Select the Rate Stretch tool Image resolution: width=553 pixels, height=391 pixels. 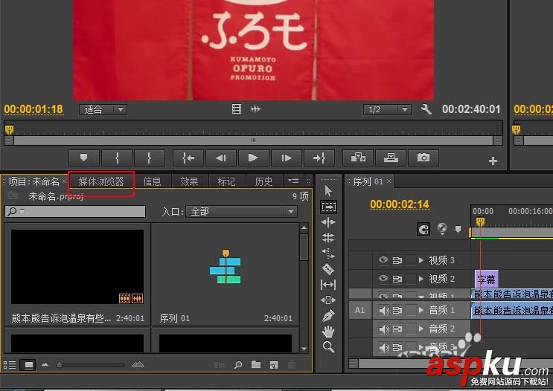click(x=328, y=253)
